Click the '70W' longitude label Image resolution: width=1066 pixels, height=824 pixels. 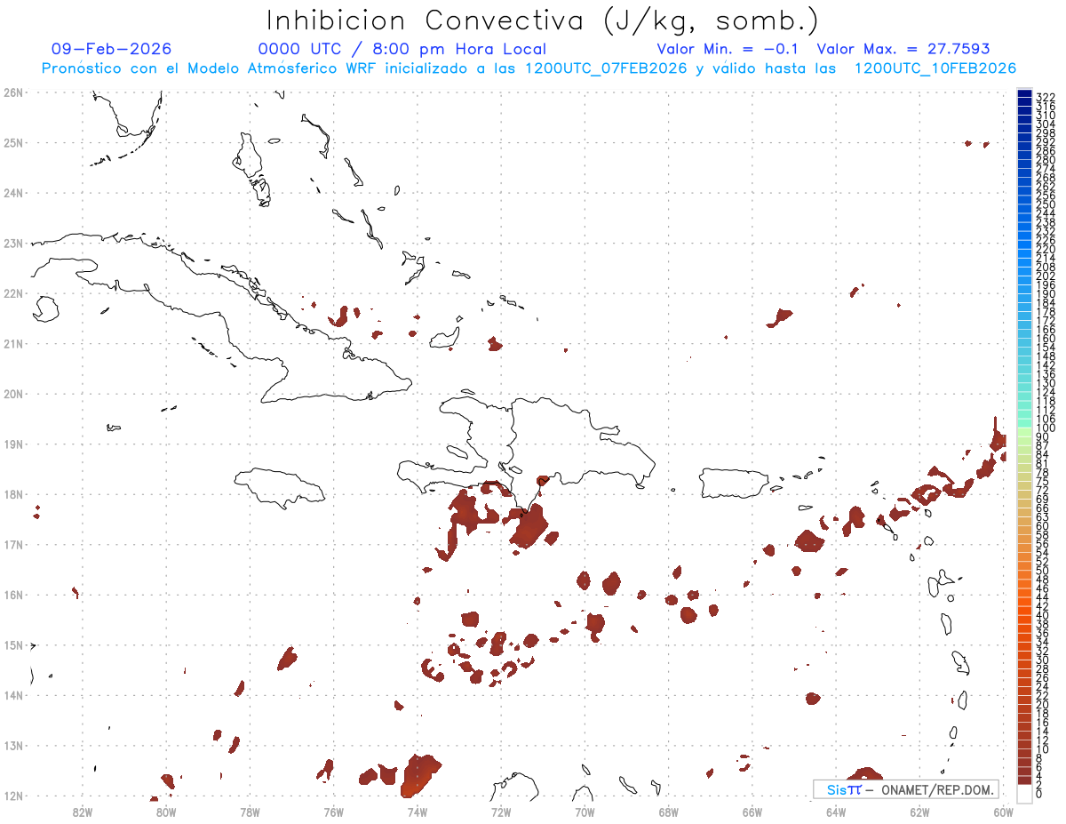point(585,811)
